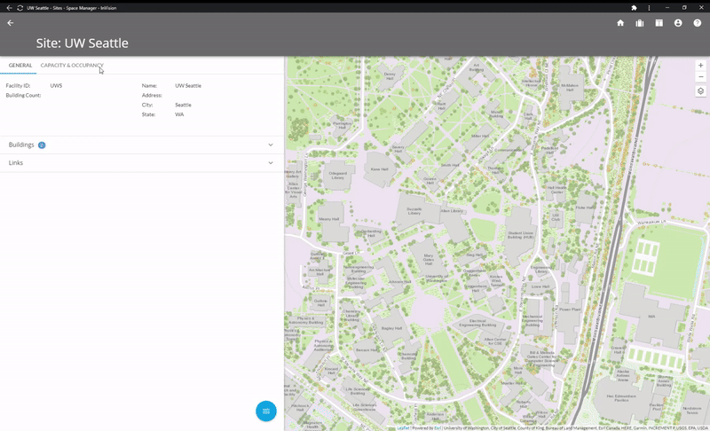Select the Facility ID value UWS
The height and width of the screenshot is (431, 710).
(56, 85)
